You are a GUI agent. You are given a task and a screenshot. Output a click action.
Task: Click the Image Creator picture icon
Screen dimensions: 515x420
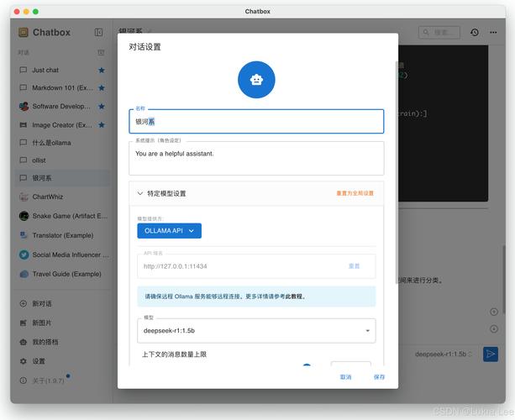tap(24, 125)
